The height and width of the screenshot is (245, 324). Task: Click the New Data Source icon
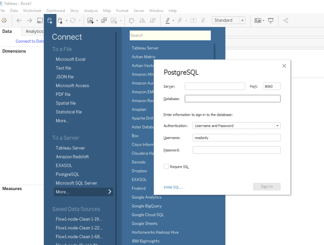[50, 20]
